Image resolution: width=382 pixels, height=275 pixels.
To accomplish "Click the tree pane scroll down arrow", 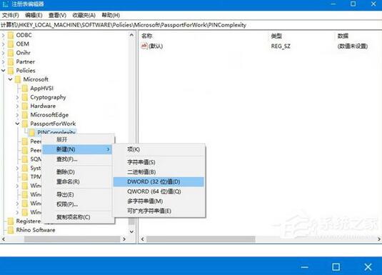I will coord(131,231).
